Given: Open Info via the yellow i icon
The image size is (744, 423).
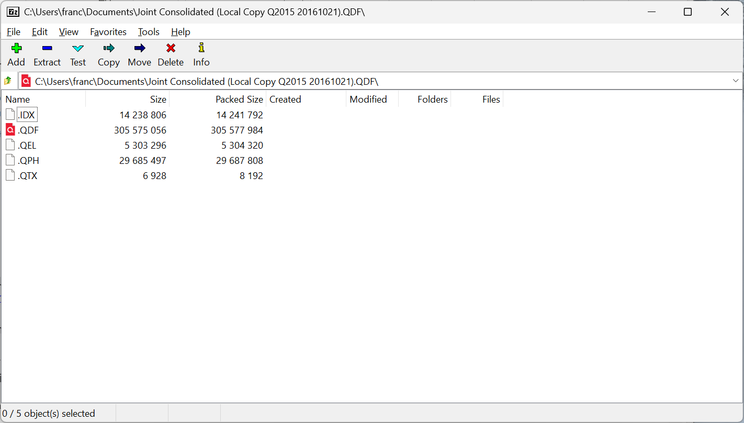Looking at the screenshot, I should (x=201, y=48).
